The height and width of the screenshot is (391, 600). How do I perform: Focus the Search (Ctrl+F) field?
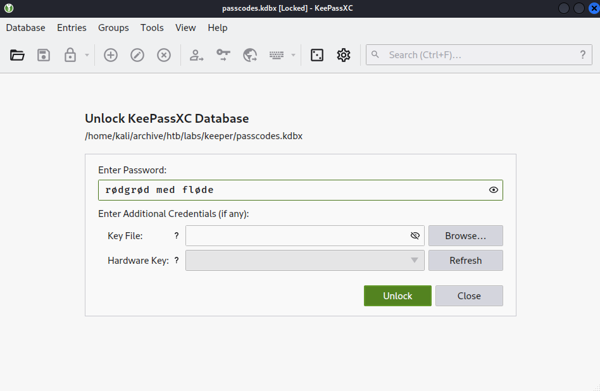[x=479, y=54]
